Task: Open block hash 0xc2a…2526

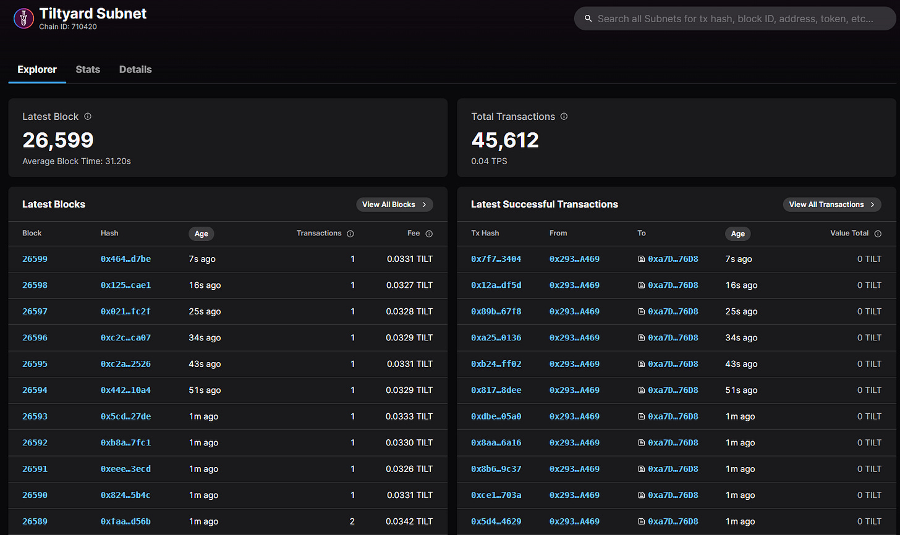Action: click(125, 364)
